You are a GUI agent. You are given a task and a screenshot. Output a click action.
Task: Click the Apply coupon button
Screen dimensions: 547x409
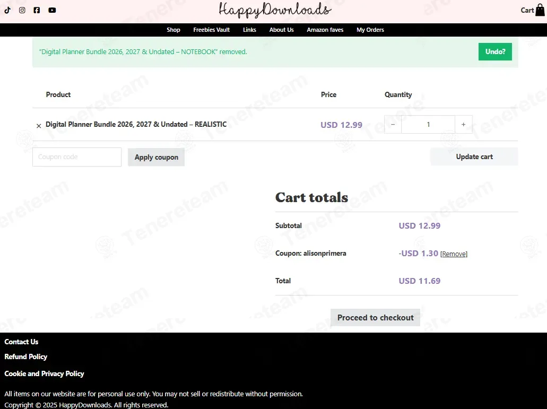pos(157,157)
